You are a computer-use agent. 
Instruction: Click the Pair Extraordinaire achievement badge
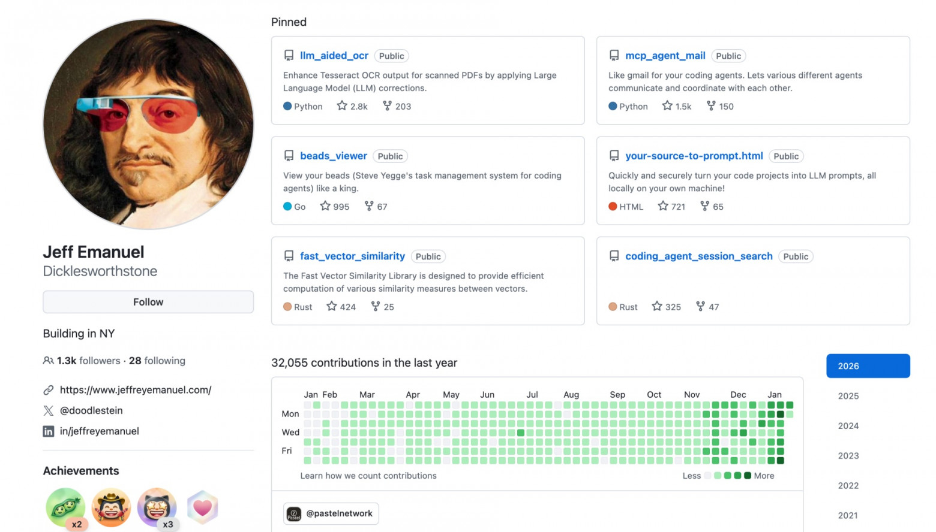(65, 508)
